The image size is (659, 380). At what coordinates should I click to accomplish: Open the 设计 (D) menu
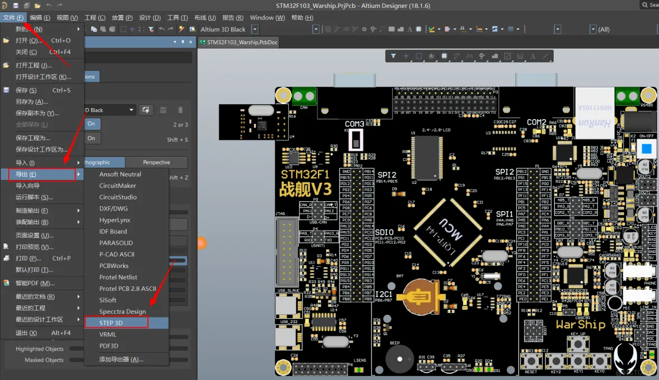149,18
